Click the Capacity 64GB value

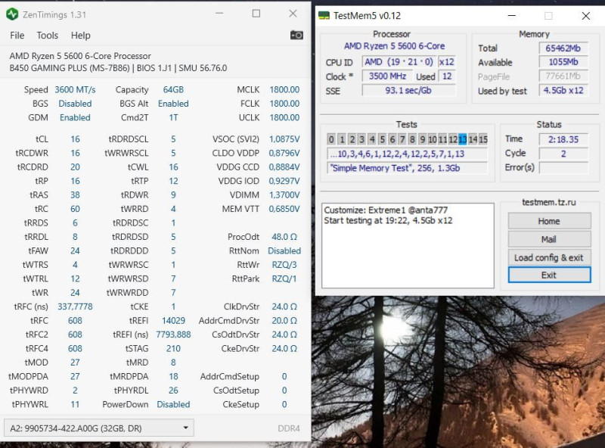173,89
